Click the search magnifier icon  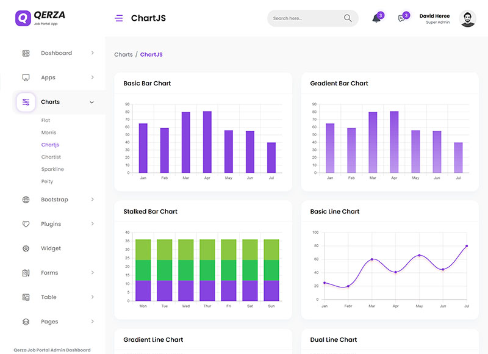click(x=348, y=18)
